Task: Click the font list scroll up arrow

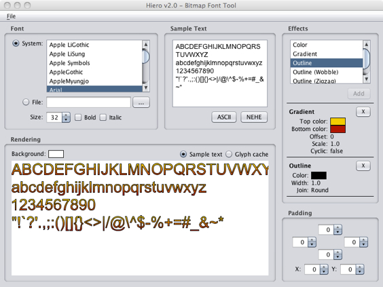Action: click(x=146, y=44)
